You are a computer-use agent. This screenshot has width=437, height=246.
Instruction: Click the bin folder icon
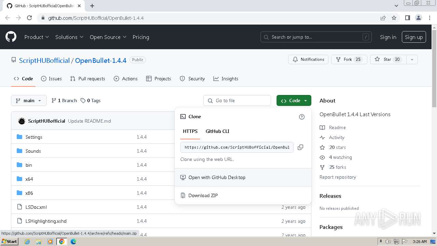coord(19,165)
